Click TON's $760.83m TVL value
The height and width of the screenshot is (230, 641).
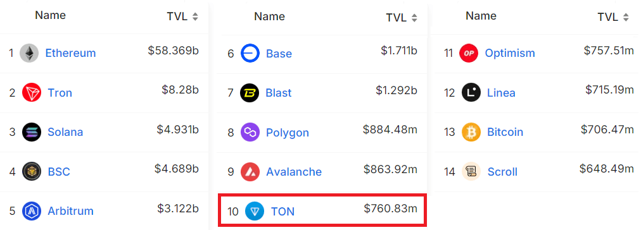(x=391, y=209)
